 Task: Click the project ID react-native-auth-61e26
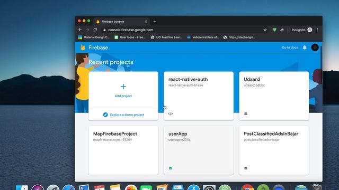[x=186, y=85]
